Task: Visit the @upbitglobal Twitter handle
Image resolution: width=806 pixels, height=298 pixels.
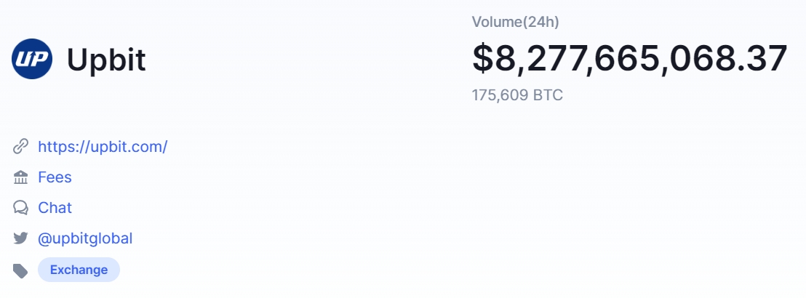Action: [x=85, y=238]
